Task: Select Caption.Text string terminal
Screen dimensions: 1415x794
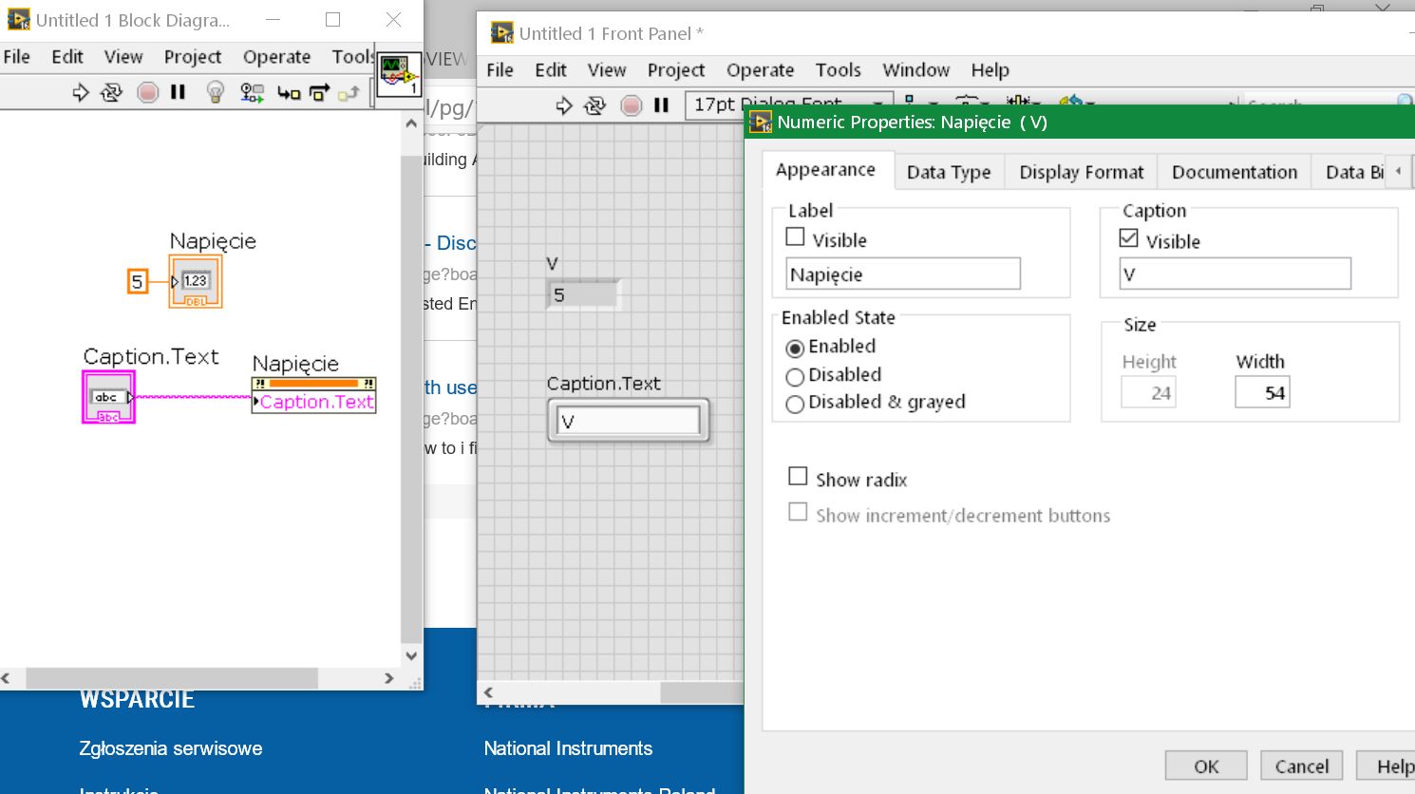Action: [x=108, y=397]
